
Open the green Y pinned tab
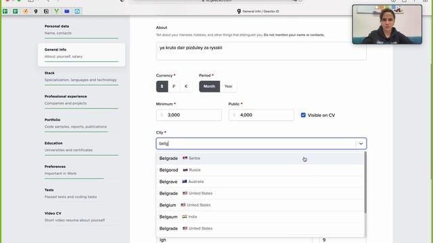(56, 11)
